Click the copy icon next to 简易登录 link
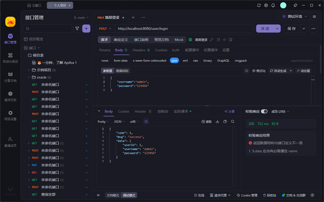 pos(218,40)
